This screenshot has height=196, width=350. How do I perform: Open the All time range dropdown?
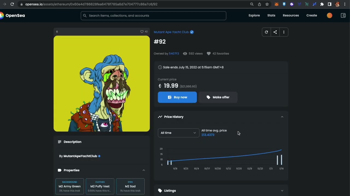[179, 133]
